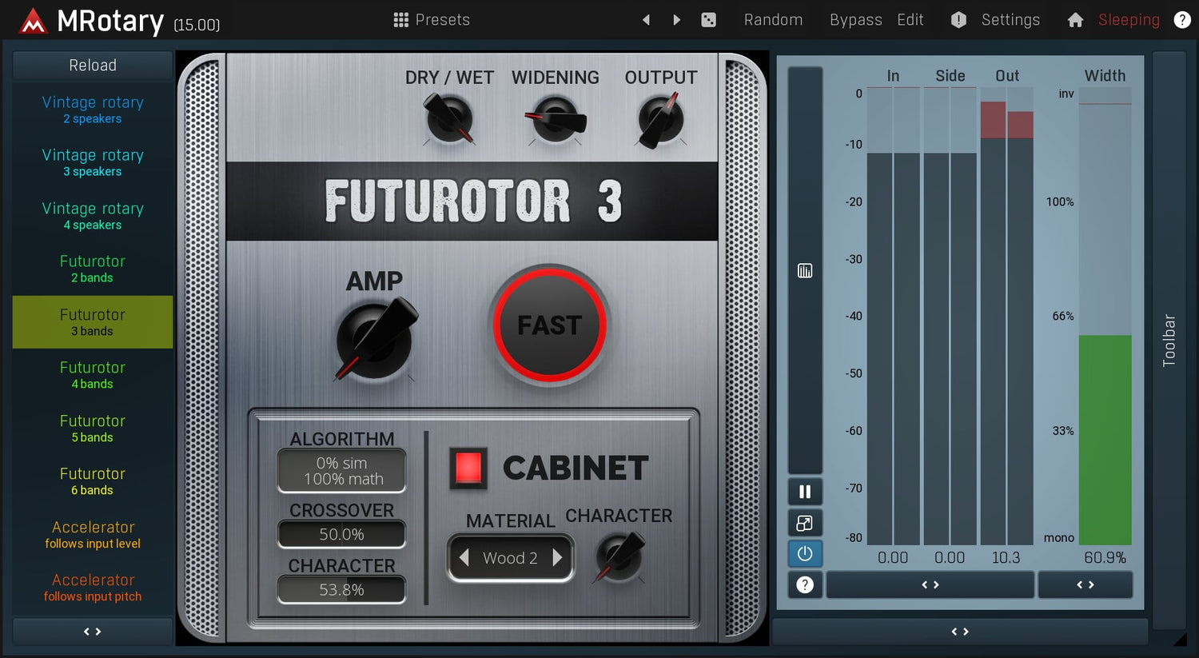Image resolution: width=1199 pixels, height=658 pixels.
Task: Open the Presets menu
Action: tap(432, 20)
